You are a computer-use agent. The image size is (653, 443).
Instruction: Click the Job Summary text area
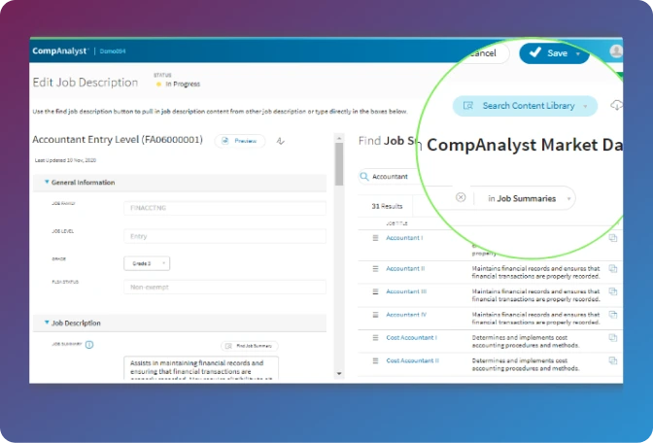coord(201,368)
